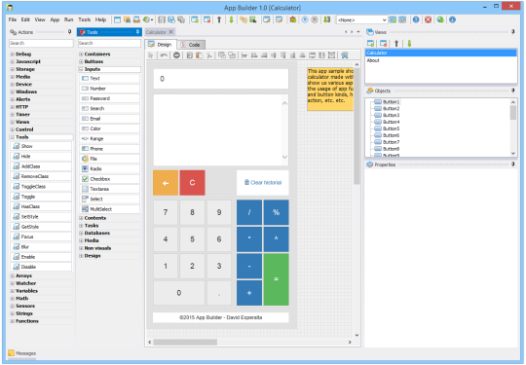Click the undo icon in designer toolbar

point(164,55)
